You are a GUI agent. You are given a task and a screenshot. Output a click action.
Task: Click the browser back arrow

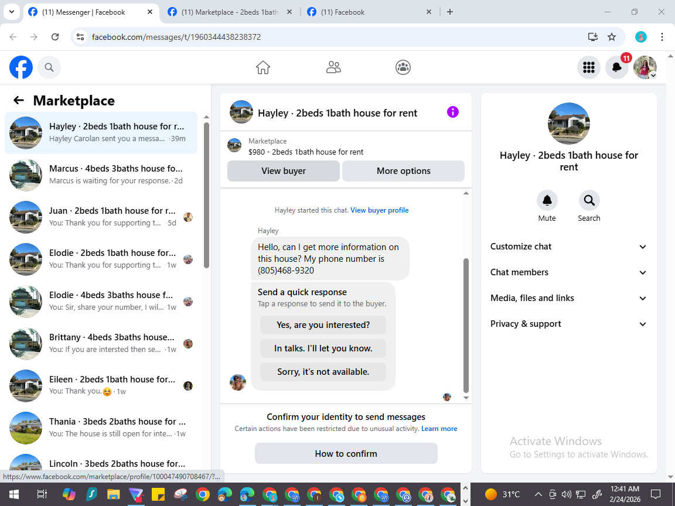pyautogui.click(x=13, y=37)
